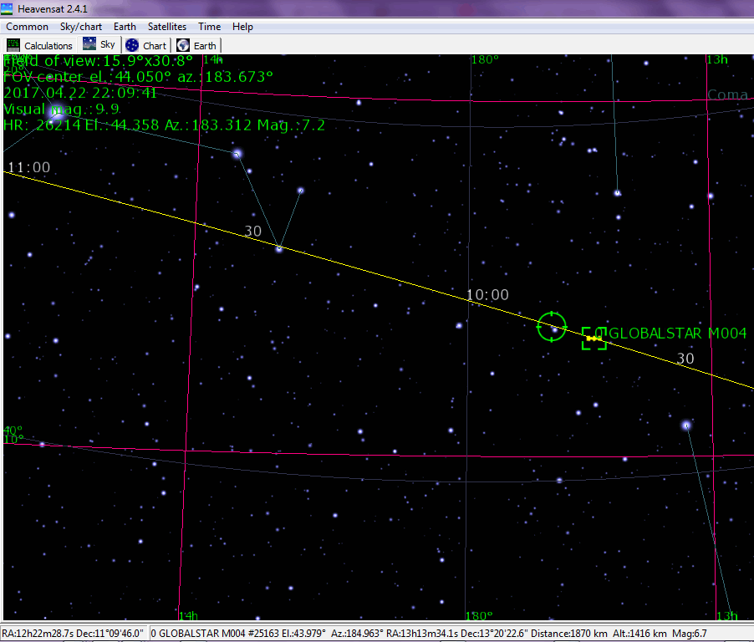This screenshot has width=754, height=642.
Task: Switch to the Earth tab
Action: (196, 45)
